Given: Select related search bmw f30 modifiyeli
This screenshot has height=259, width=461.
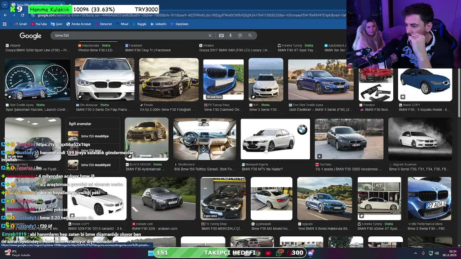Looking at the screenshot, I should 93,165.
